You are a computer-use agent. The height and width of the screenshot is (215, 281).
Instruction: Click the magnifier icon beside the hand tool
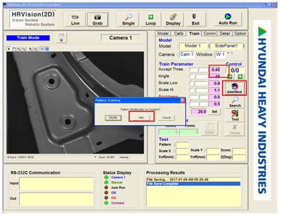[x=19, y=49]
